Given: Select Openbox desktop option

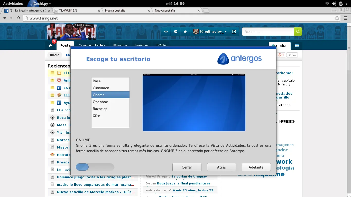Looking at the screenshot, I should 110,102.
